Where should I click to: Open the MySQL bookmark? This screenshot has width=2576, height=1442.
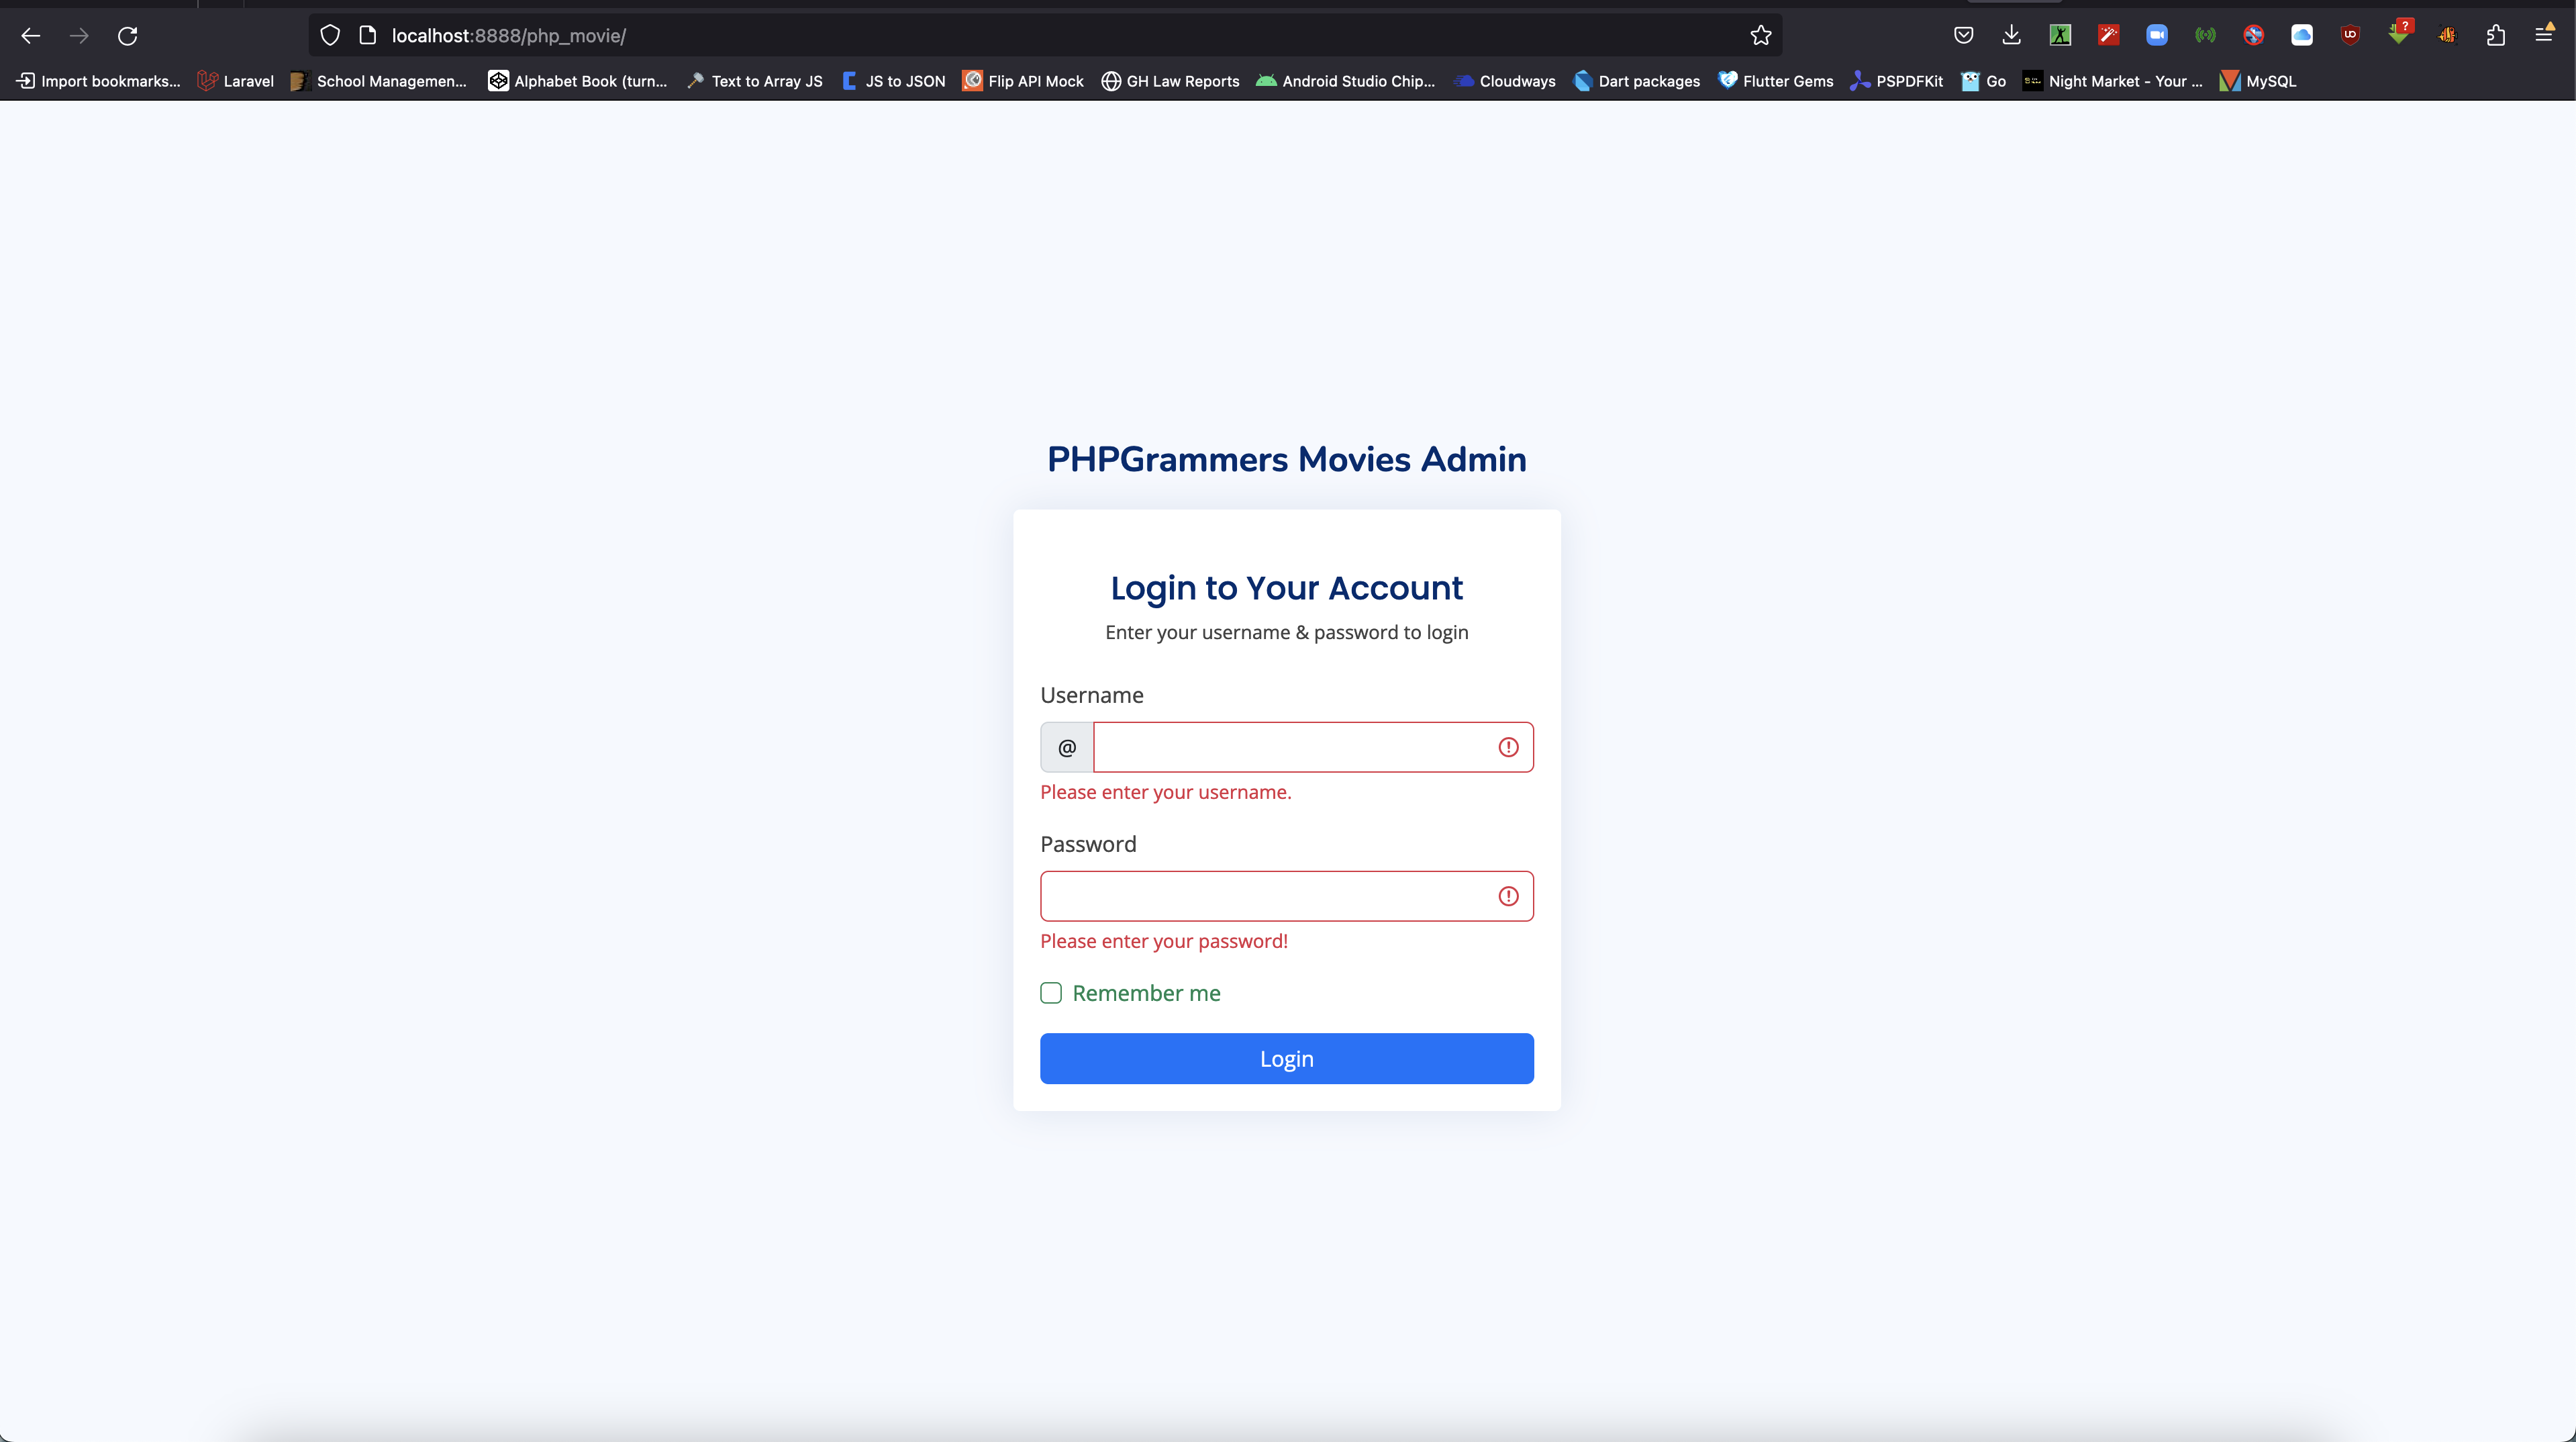[2258, 81]
